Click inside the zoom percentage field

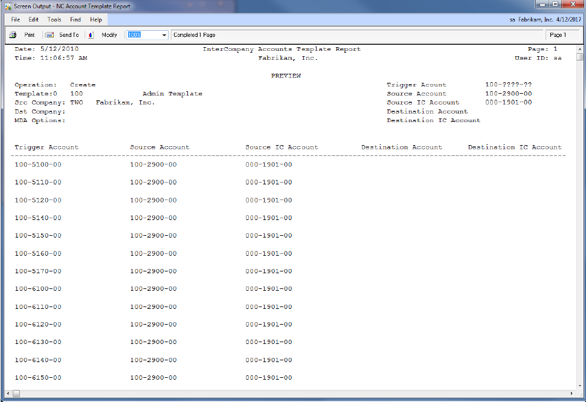coord(142,35)
